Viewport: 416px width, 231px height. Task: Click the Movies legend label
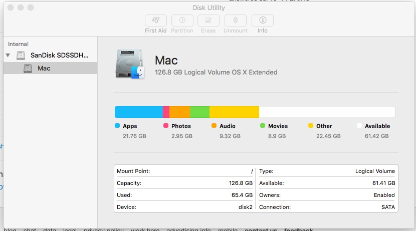click(x=278, y=126)
